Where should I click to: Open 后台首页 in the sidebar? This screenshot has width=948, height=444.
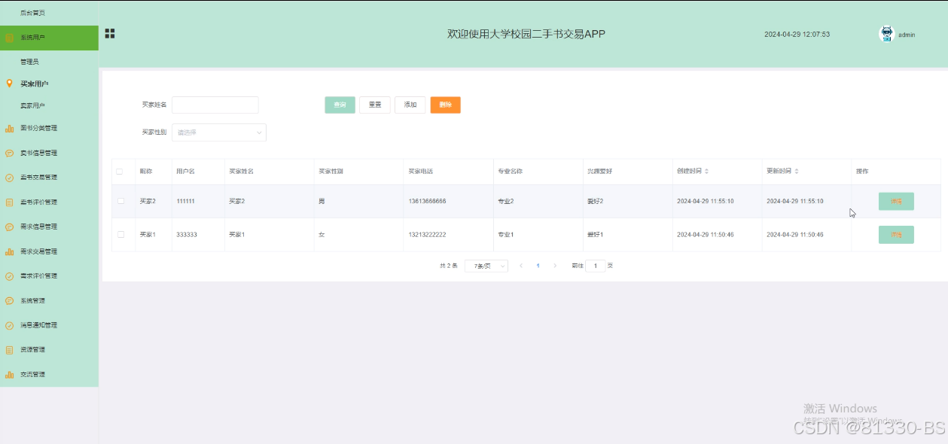(x=32, y=13)
